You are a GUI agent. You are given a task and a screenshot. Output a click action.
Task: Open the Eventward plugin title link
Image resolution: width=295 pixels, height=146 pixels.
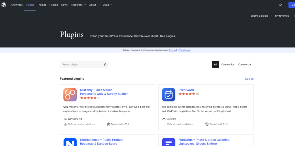[186, 90]
